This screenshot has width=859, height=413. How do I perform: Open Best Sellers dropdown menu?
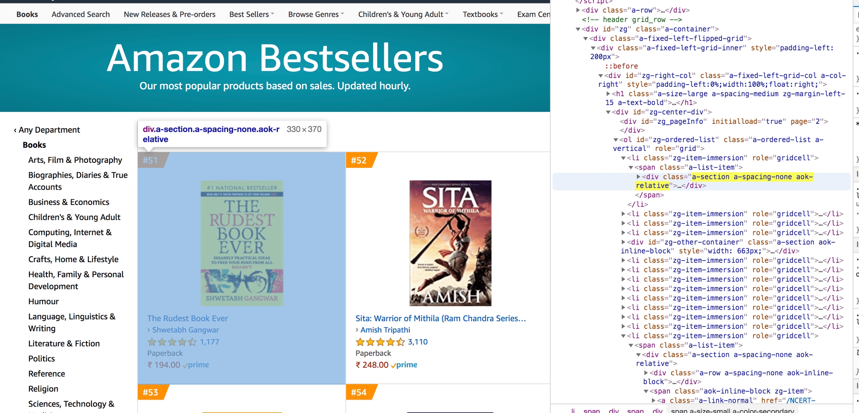[252, 14]
